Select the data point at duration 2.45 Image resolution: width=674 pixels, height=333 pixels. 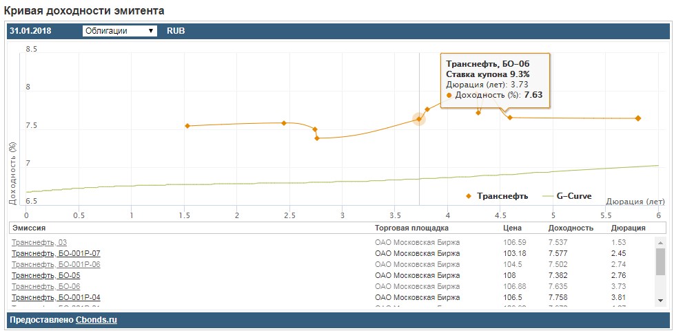pos(284,123)
